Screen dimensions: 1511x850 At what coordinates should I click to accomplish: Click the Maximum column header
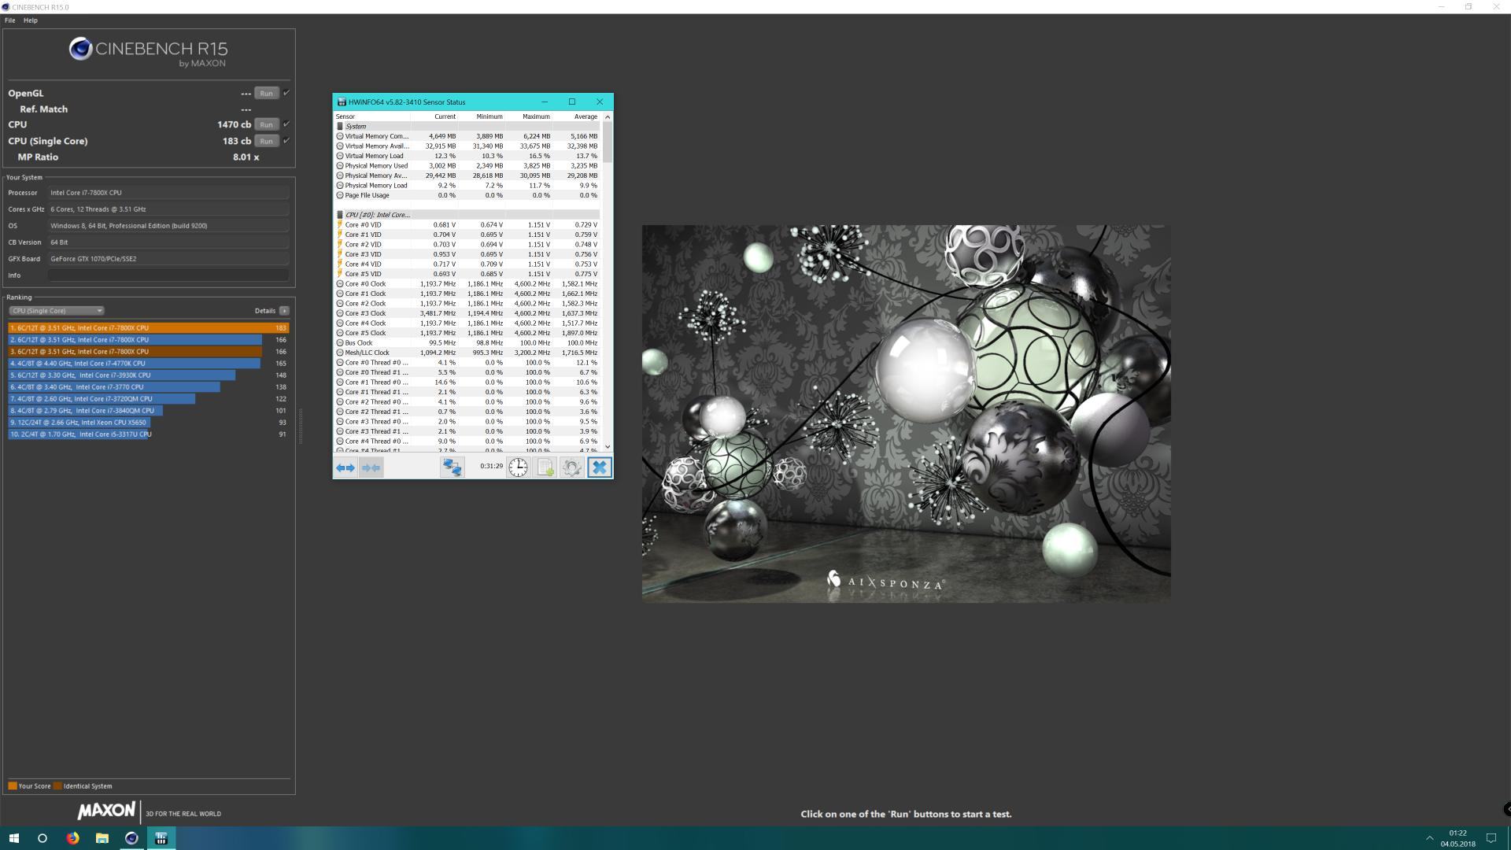click(x=528, y=116)
